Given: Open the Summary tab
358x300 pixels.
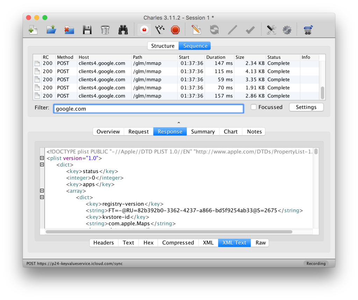Looking at the screenshot, I should [x=203, y=132].
